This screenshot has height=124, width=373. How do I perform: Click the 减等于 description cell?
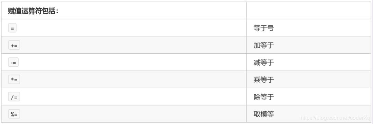point(309,62)
